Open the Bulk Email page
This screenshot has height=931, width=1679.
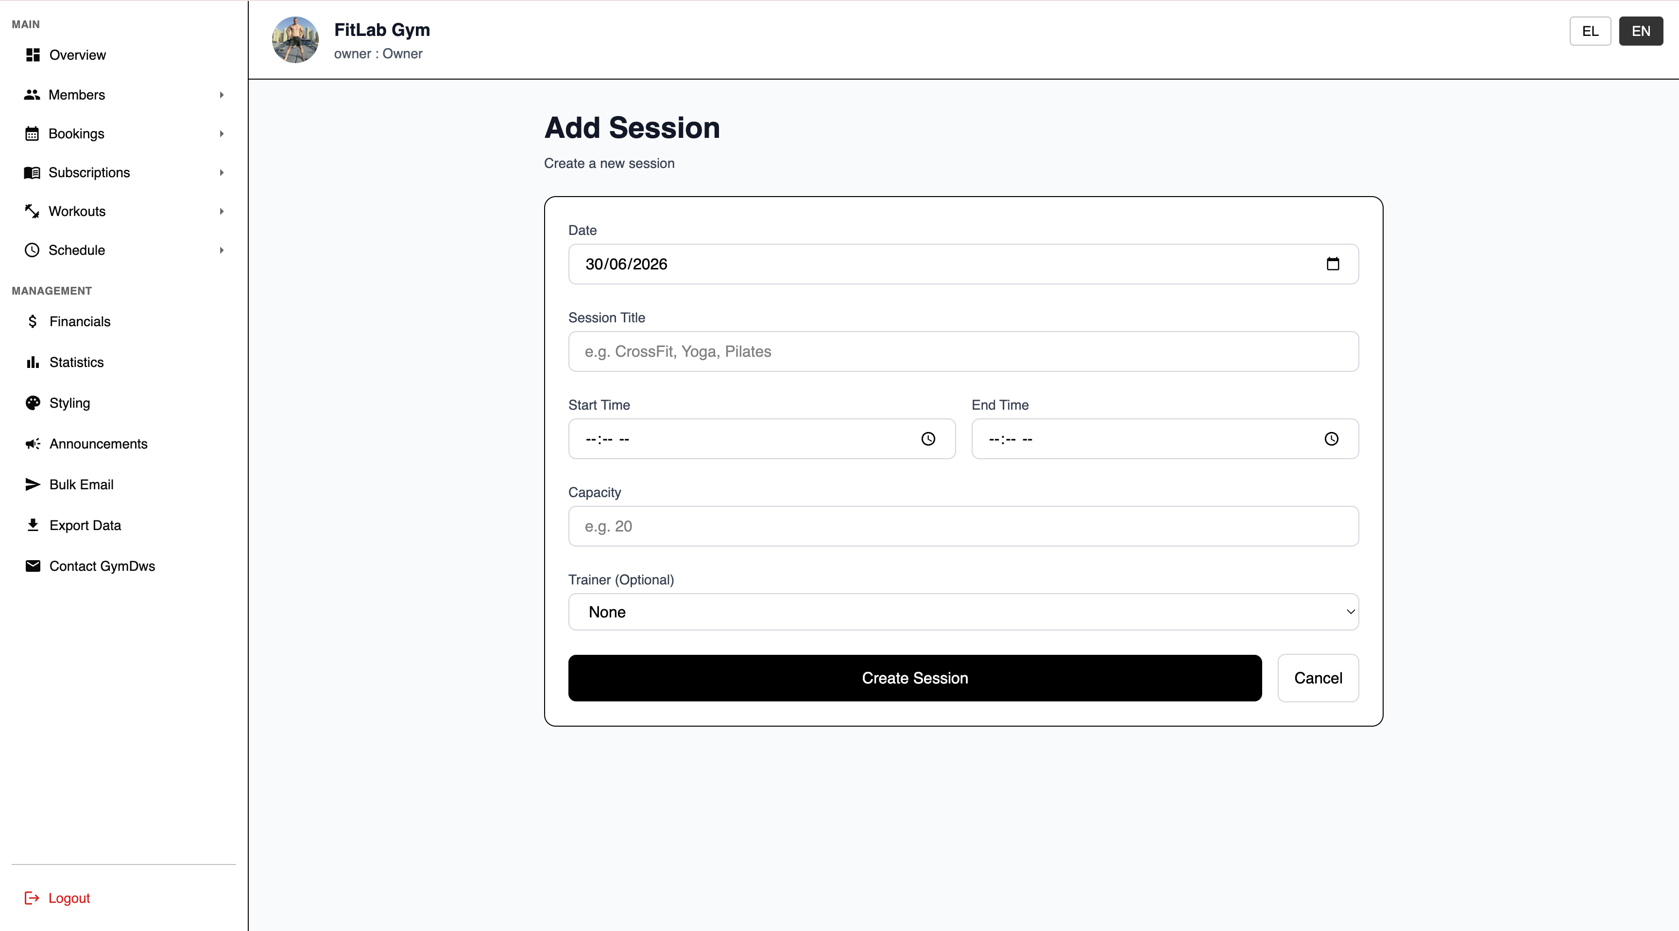82,484
